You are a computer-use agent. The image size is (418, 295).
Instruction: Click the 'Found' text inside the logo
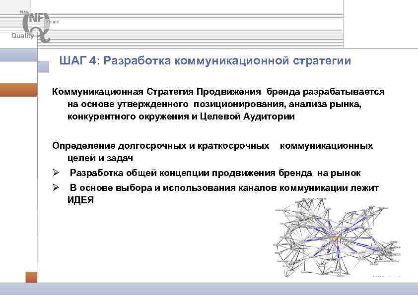[53, 22]
